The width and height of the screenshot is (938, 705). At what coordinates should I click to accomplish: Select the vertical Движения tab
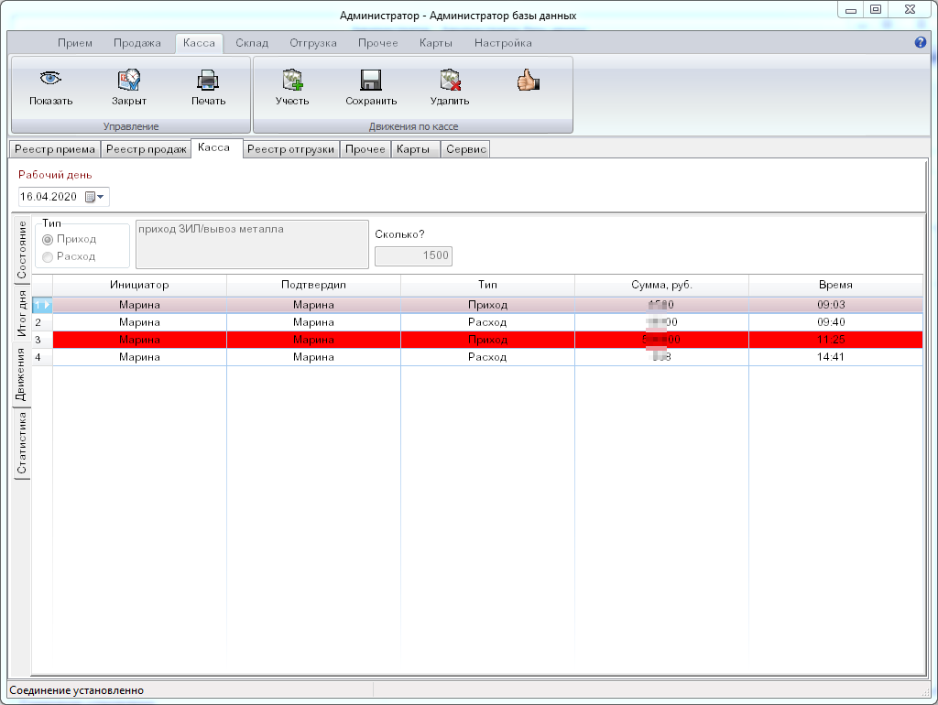[x=21, y=374]
